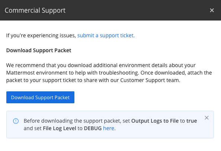Click the bold Download Support Packet heading
The height and width of the screenshot is (151, 221).
(x=39, y=50)
